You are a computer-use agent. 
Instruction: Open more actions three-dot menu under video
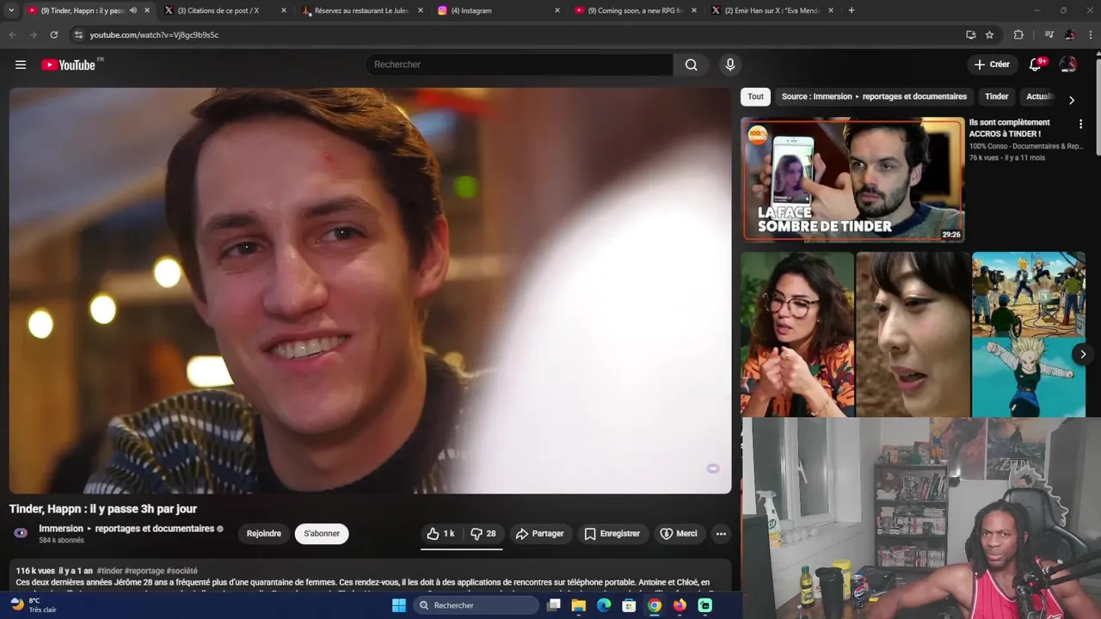point(721,534)
